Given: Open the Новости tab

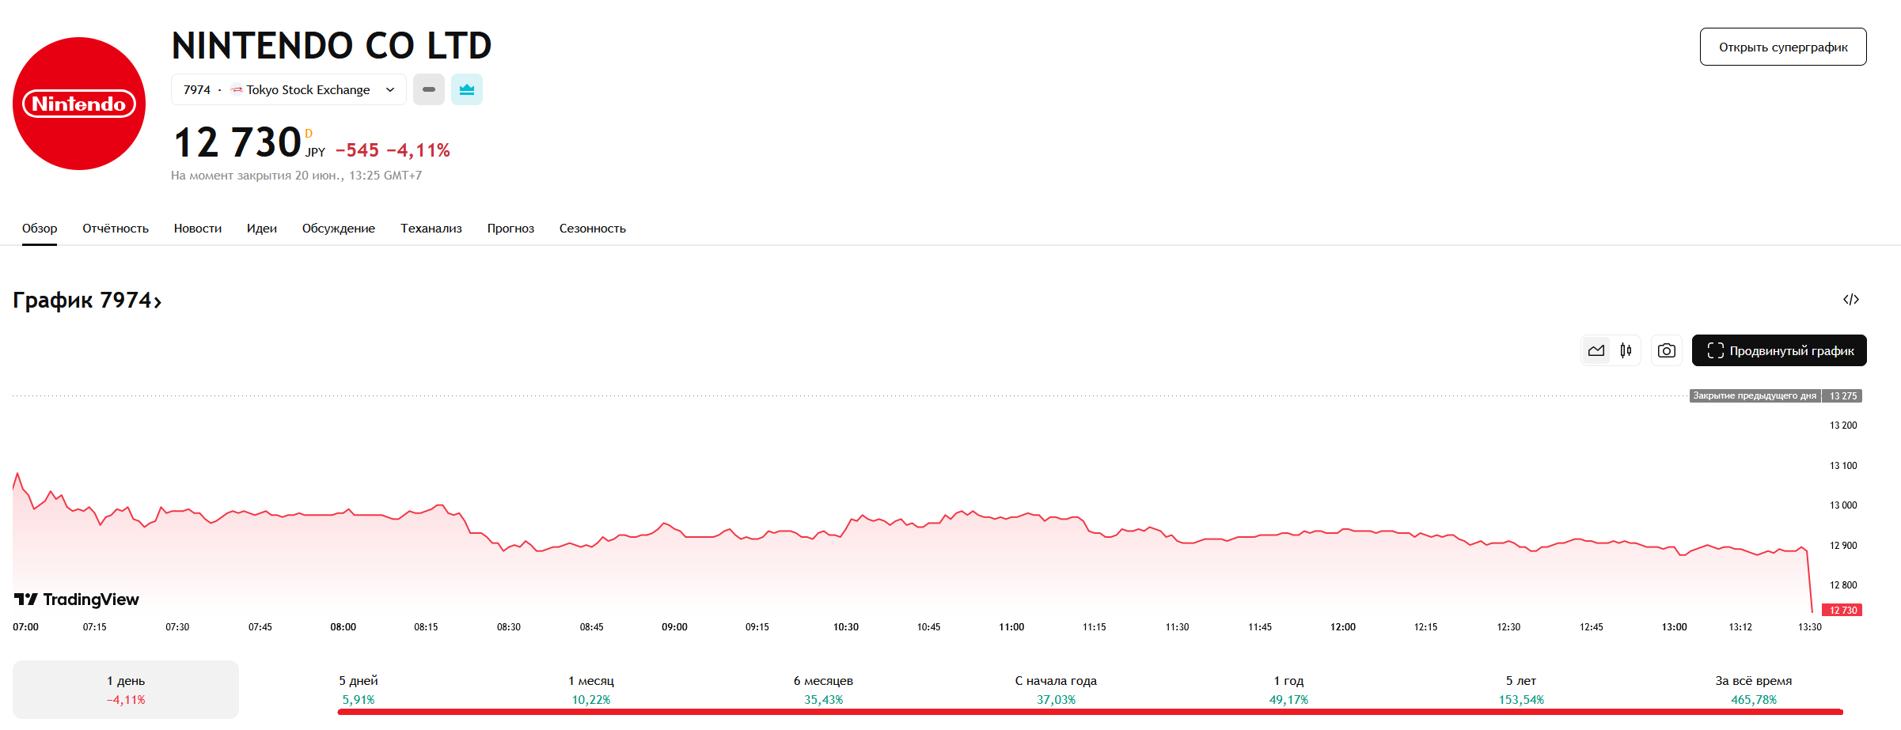Looking at the screenshot, I should pos(198,228).
